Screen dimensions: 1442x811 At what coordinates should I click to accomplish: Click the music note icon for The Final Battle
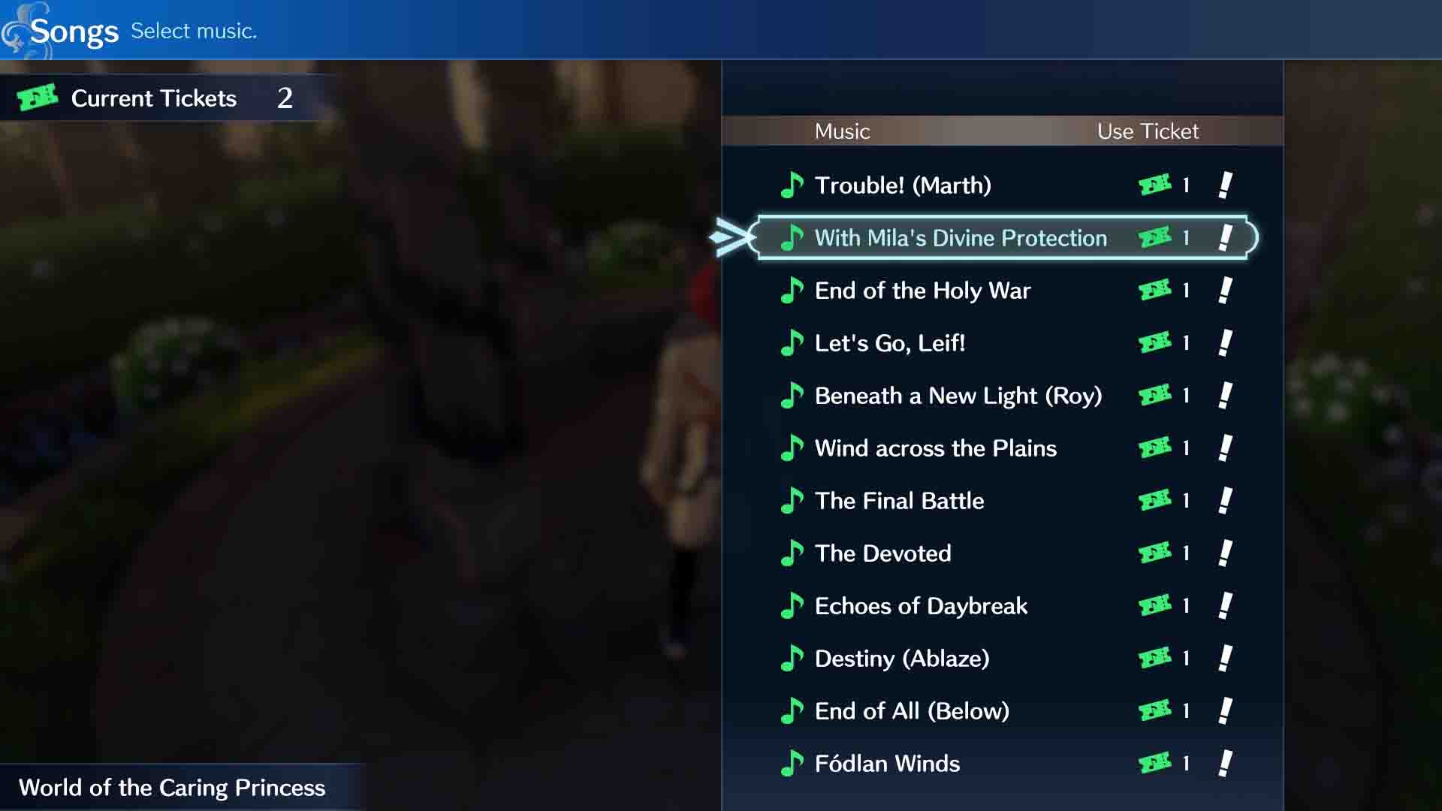(793, 499)
